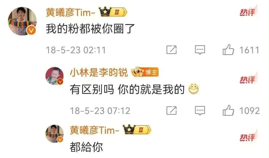
Task: Open username 黄曦彦Tim- on last reply
Action: click(94, 130)
